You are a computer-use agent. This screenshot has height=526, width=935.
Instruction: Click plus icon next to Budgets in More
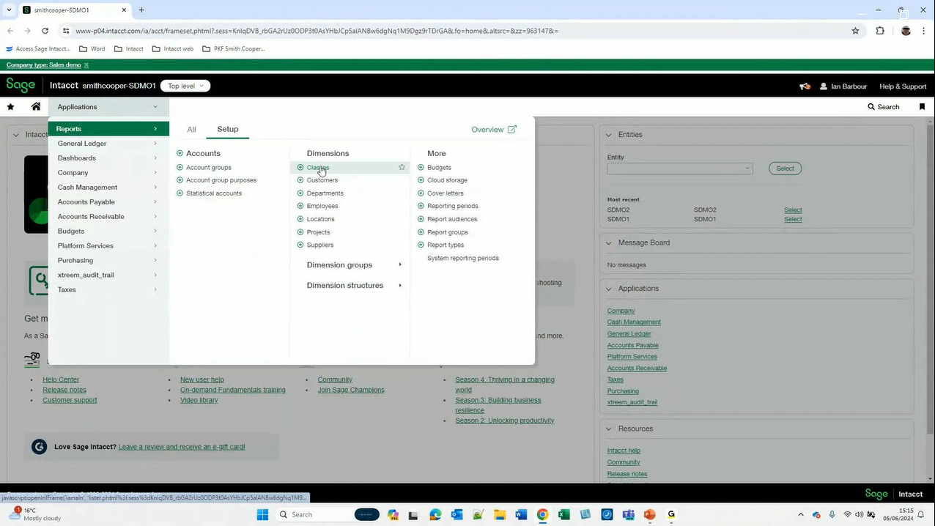(x=421, y=168)
